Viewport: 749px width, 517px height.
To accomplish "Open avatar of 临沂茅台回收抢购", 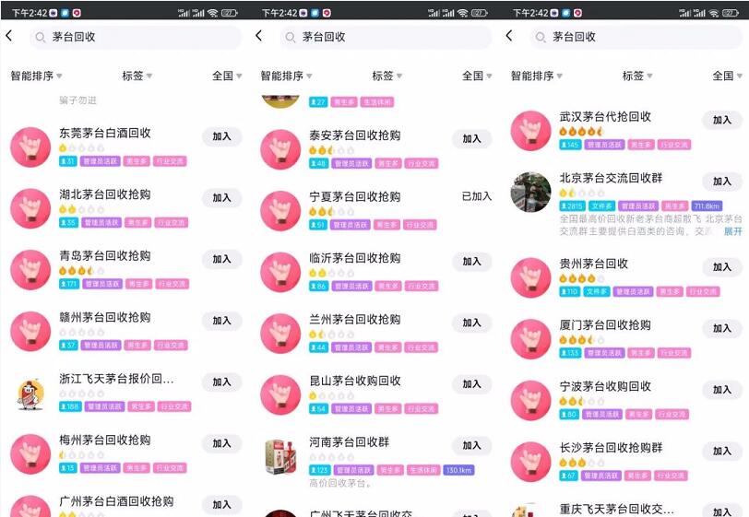I will point(280,272).
